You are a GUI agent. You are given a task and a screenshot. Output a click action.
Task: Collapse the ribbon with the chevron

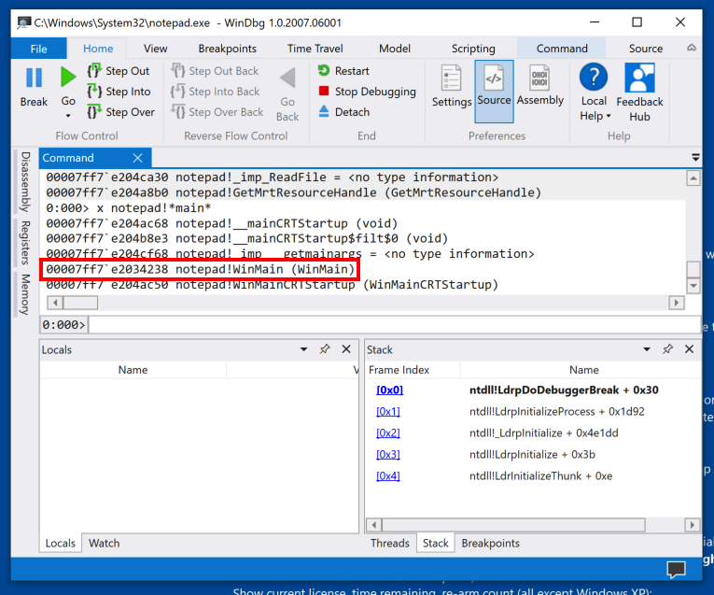click(x=692, y=48)
